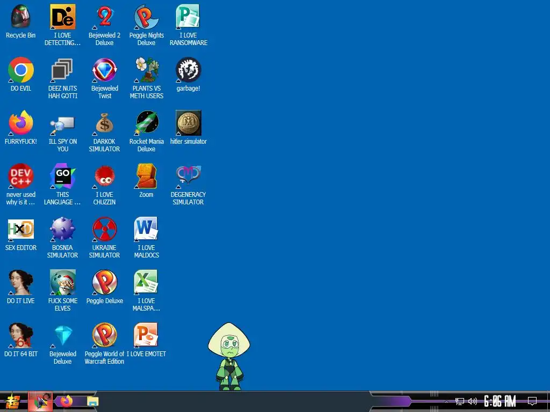Open File Explorer from the taskbar
Image resolution: width=550 pixels, height=412 pixels.
[92, 401]
